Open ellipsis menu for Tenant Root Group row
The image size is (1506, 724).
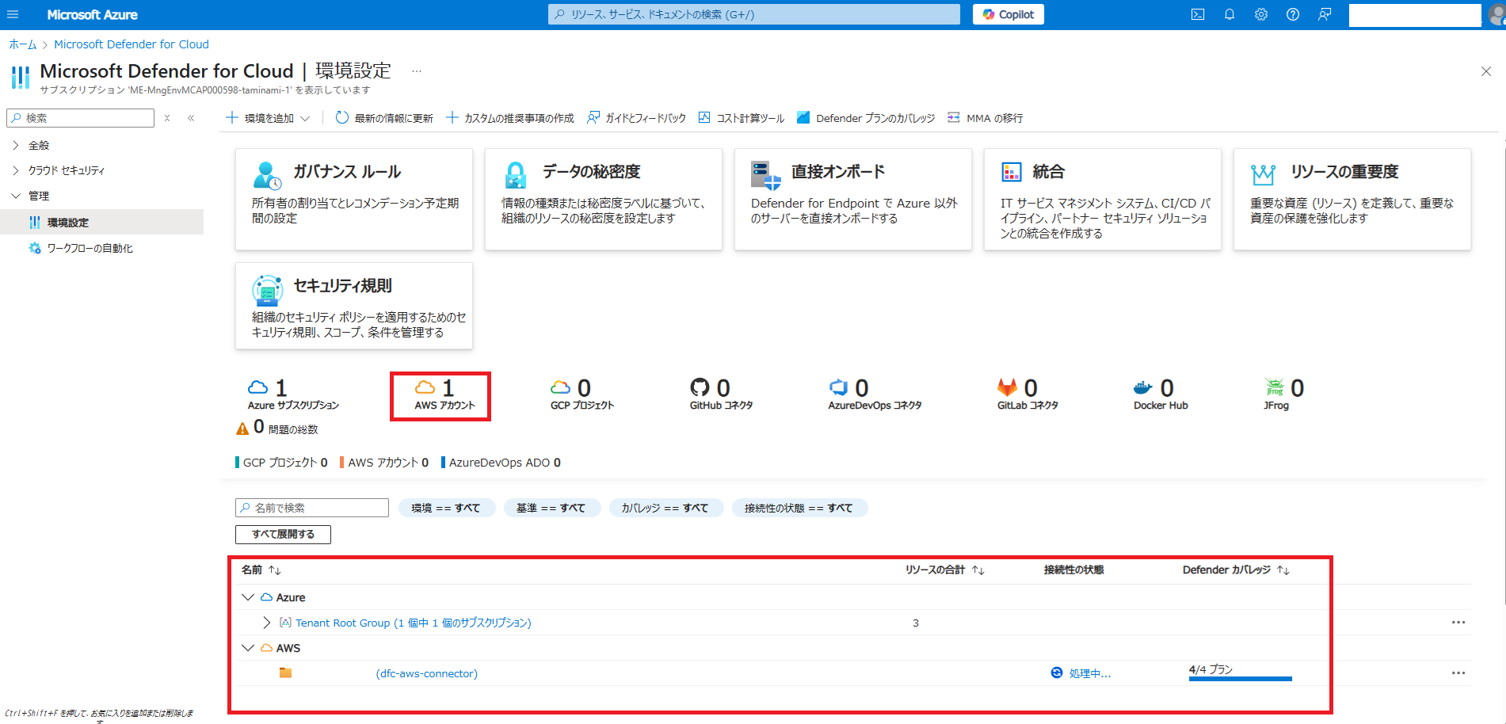[x=1458, y=623]
